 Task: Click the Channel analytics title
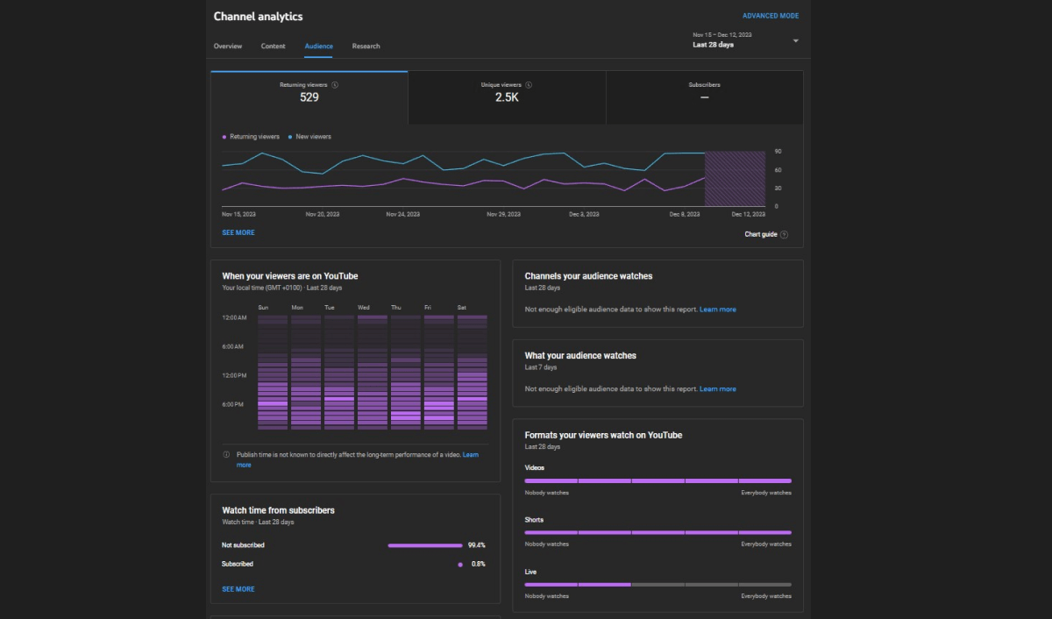tap(259, 17)
